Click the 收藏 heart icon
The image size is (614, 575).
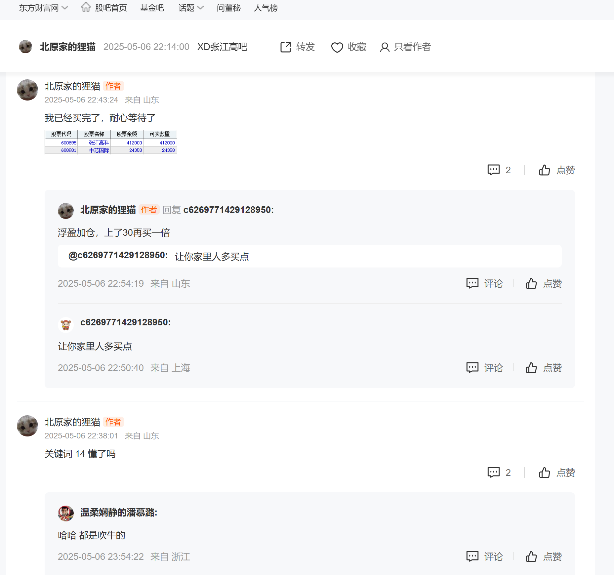click(337, 47)
